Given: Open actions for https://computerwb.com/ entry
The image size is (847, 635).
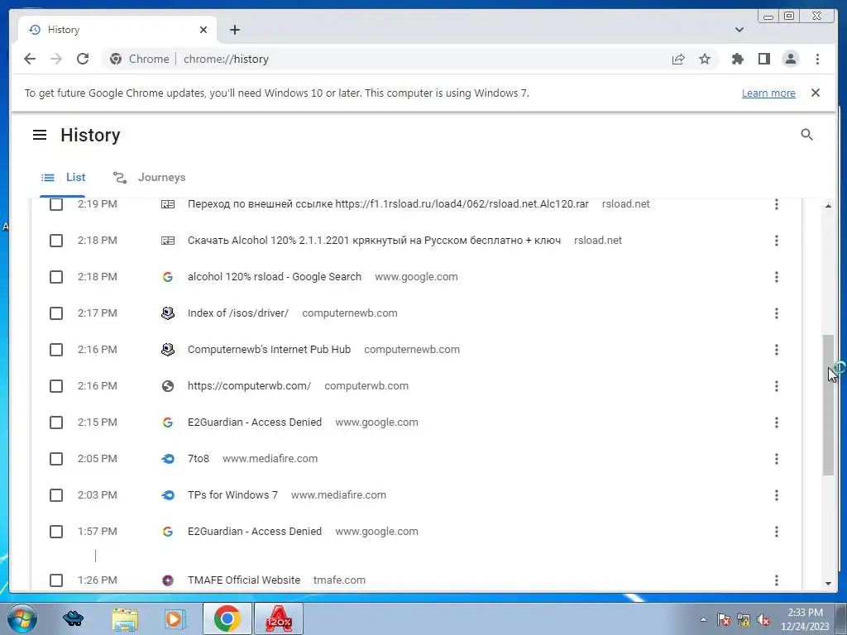Looking at the screenshot, I should (x=776, y=386).
